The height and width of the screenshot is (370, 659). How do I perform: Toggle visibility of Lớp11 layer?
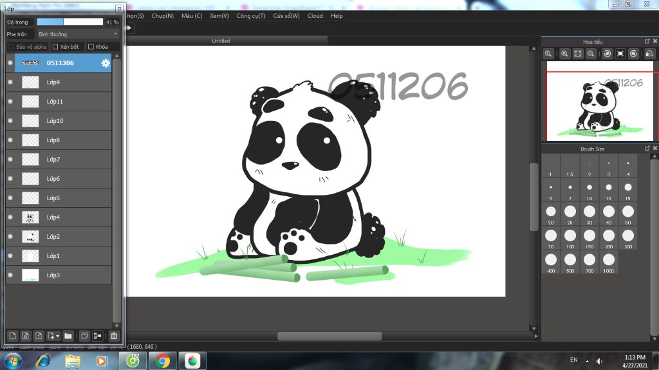click(x=10, y=101)
